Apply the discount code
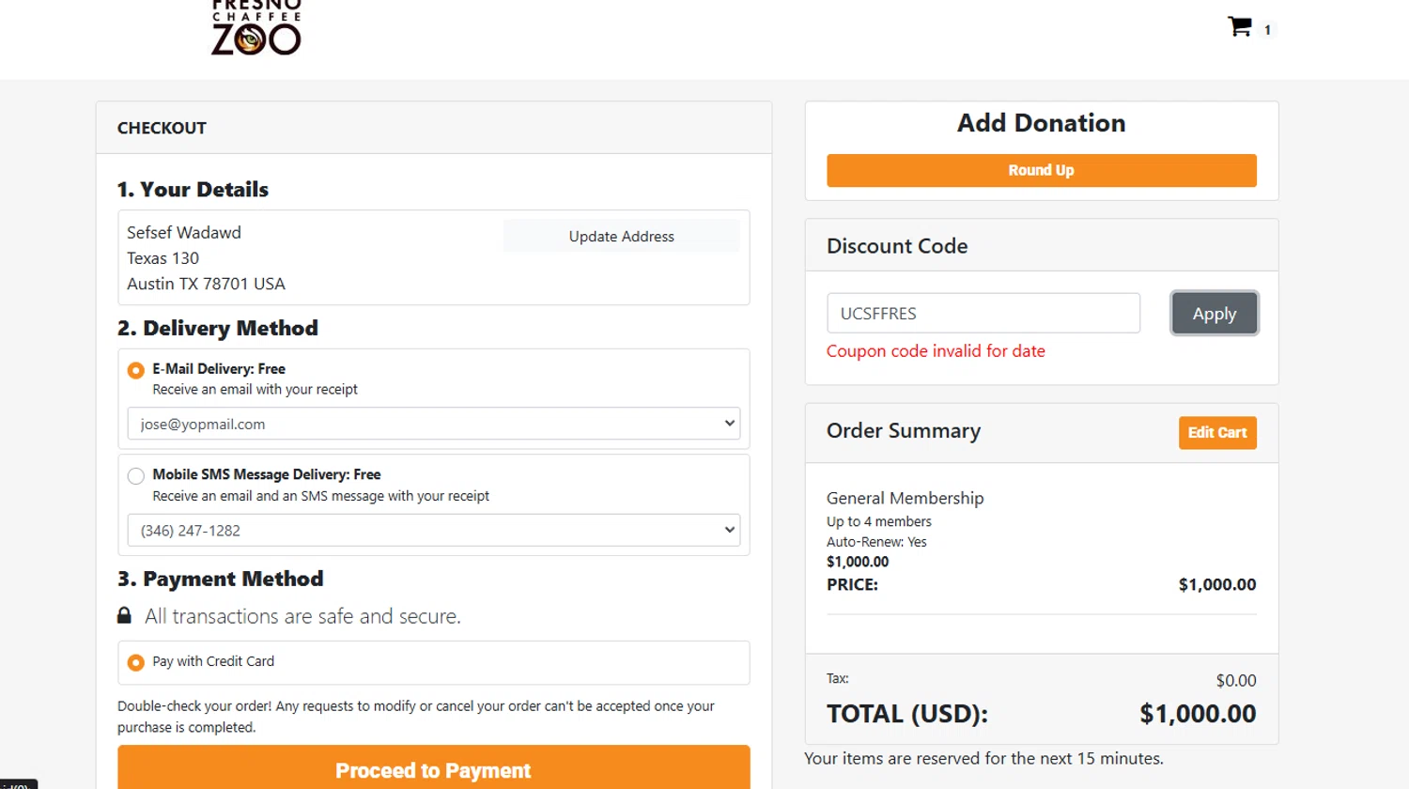The image size is (1409, 789). tap(1214, 313)
